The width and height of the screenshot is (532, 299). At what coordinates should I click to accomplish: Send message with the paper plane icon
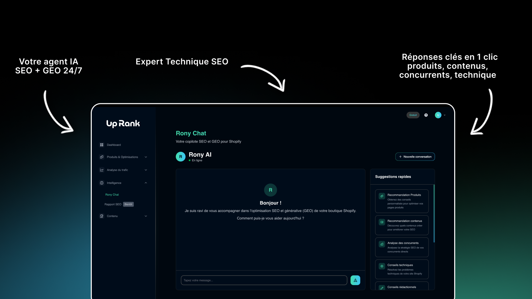point(355,280)
